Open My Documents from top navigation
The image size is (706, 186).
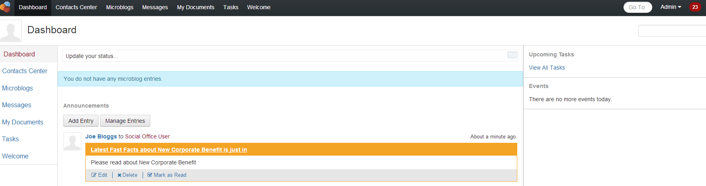(x=196, y=7)
